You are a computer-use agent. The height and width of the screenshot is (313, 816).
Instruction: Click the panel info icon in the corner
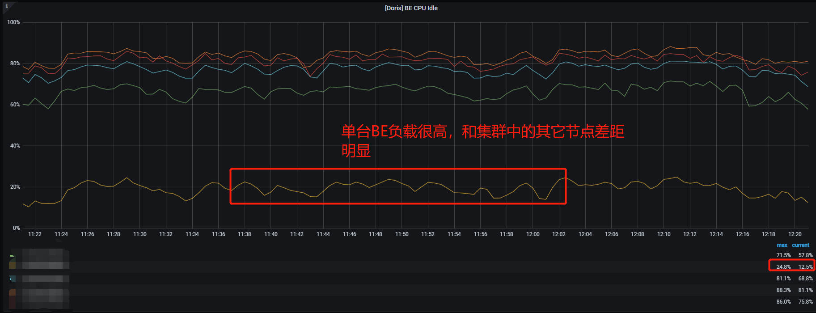click(6, 6)
